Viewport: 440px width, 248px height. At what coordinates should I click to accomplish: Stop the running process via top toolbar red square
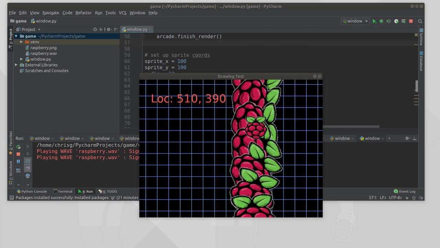pyautogui.click(x=411, y=21)
